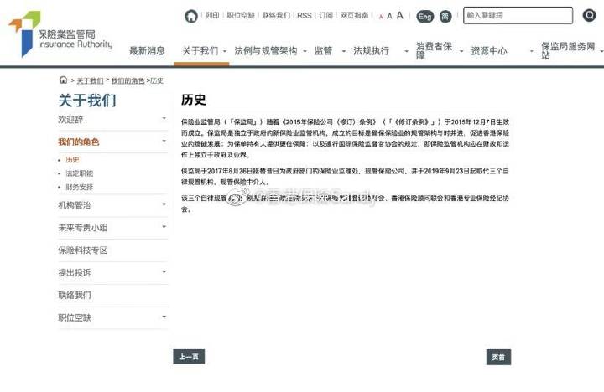Viewport: 604px width, 392px height.
Task: Click the 上一页 previous page button
Action: pyautogui.click(x=189, y=357)
